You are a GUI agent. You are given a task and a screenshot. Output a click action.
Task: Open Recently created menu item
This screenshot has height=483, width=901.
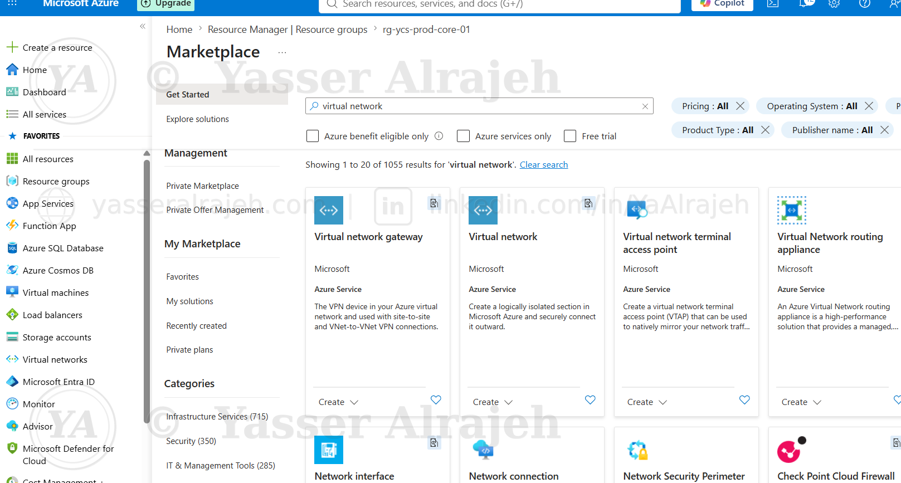(x=196, y=326)
